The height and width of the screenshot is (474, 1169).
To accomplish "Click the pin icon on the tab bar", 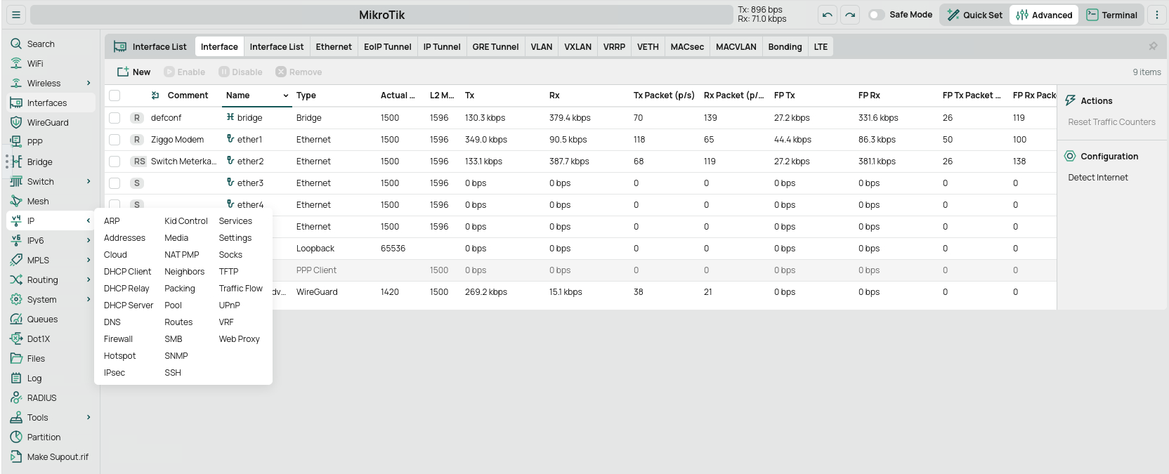I will tap(1152, 46).
